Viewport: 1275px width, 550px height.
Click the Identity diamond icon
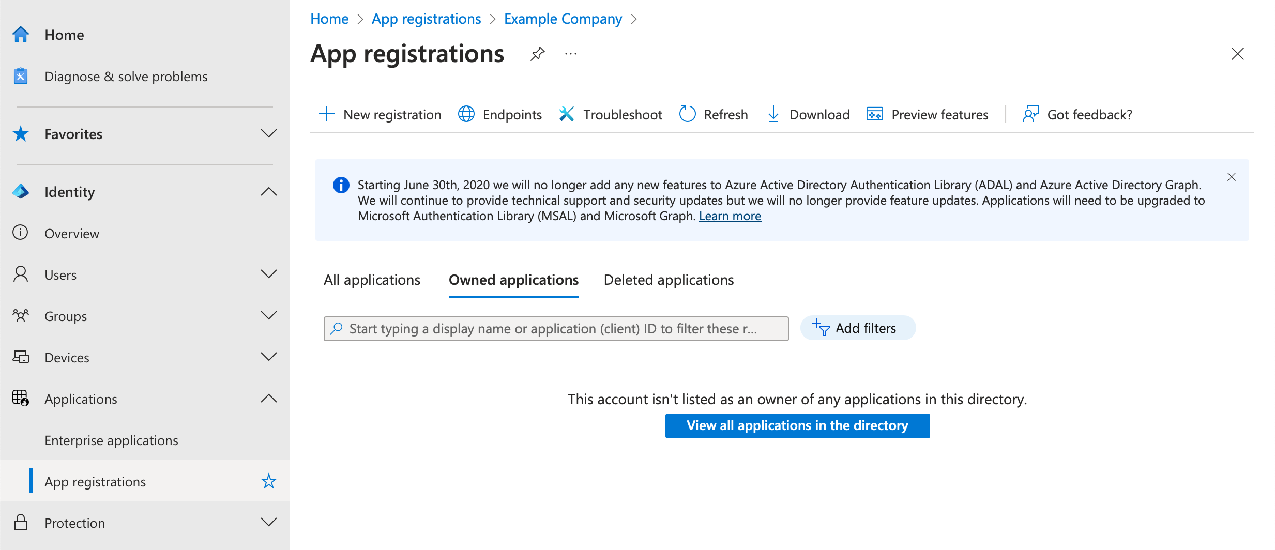point(21,192)
